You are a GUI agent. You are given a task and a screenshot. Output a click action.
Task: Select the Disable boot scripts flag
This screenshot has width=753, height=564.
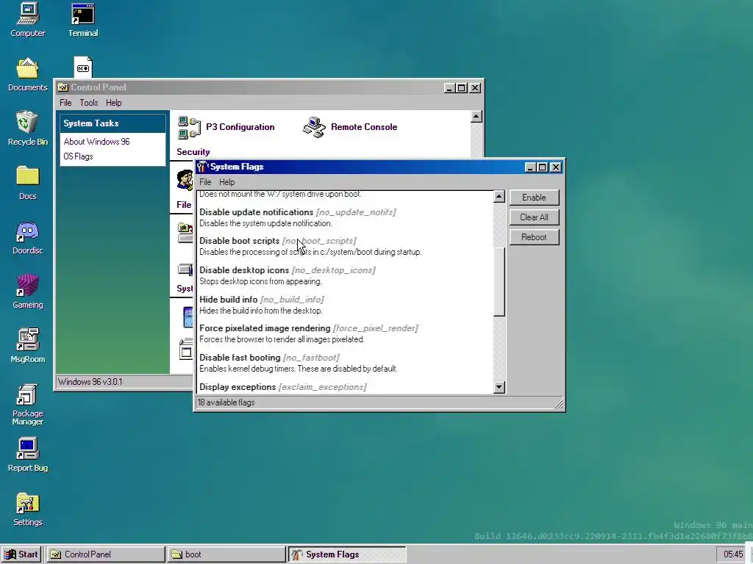345,246
